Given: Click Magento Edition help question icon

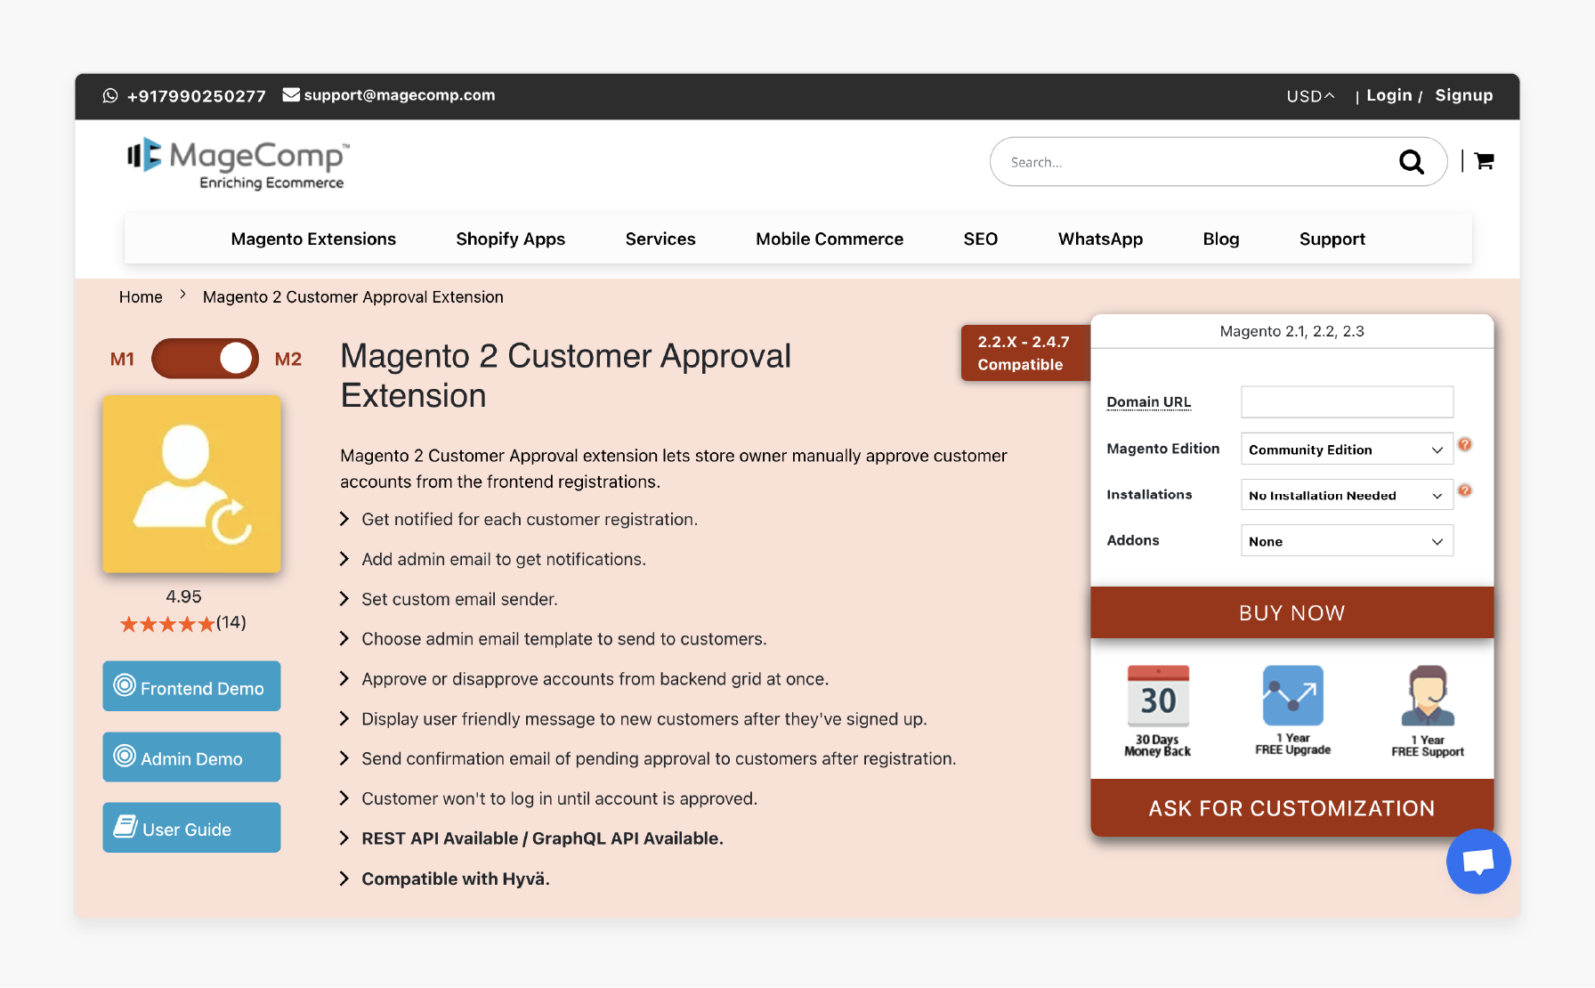Looking at the screenshot, I should click(x=1465, y=444).
